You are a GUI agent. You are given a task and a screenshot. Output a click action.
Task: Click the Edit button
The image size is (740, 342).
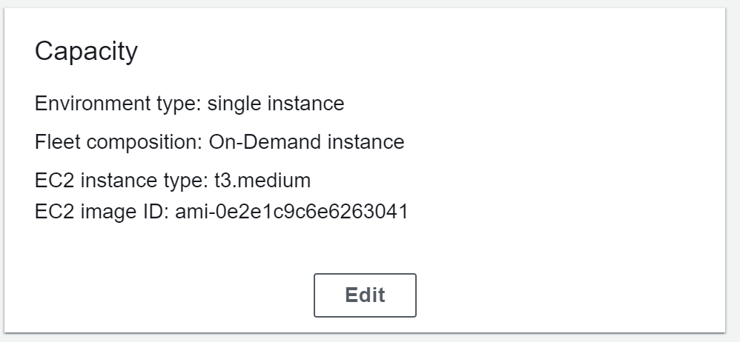(x=365, y=295)
